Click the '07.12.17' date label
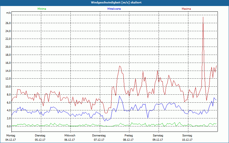The width and height of the screenshot is (229, 143). (x=99, y=140)
